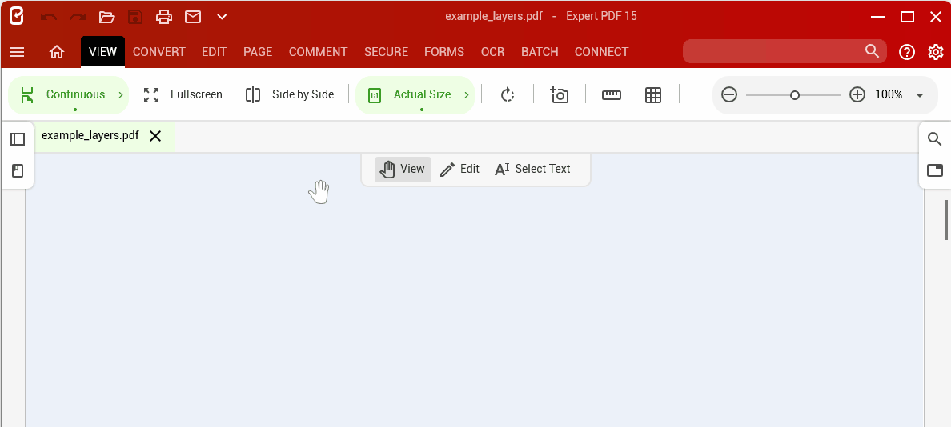The width and height of the screenshot is (951, 427).
Task: Print the document via the printer icon
Action: [164, 17]
